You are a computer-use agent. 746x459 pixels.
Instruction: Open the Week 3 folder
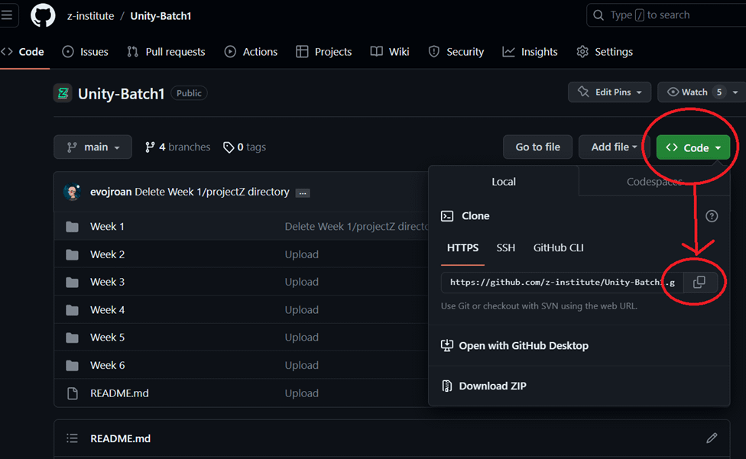pos(107,282)
